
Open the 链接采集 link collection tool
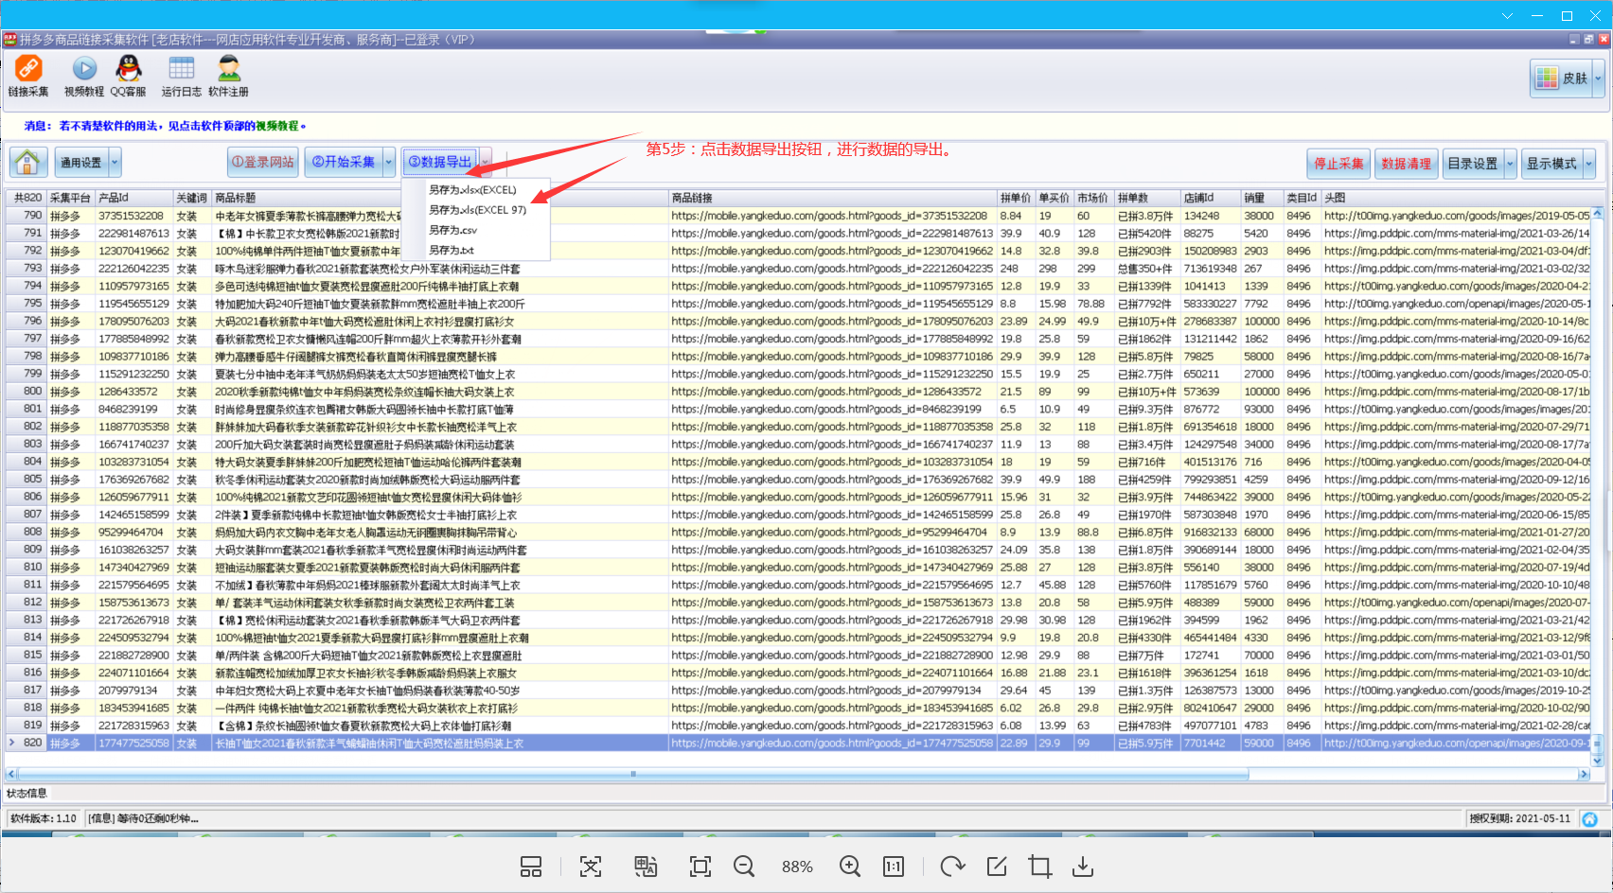[x=28, y=76]
